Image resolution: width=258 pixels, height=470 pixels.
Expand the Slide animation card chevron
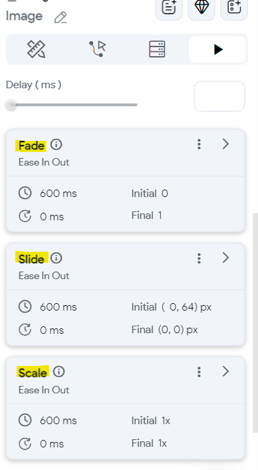tap(226, 257)
